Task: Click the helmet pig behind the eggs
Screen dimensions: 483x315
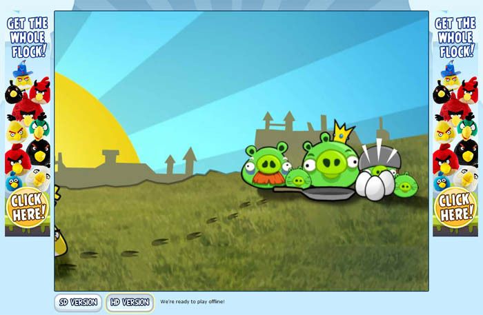Action: (x=379, y=159)
